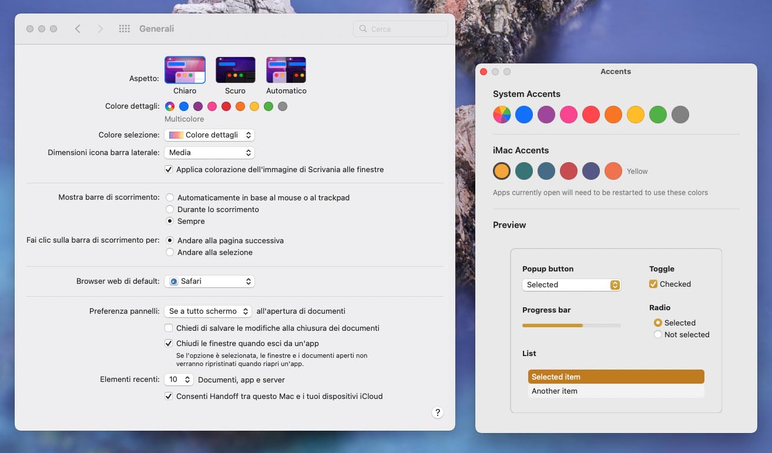This screenshot has height=453, width=772.
Task: Uncheck the Checked toggle in Preview
Action: tap(653, 284)
